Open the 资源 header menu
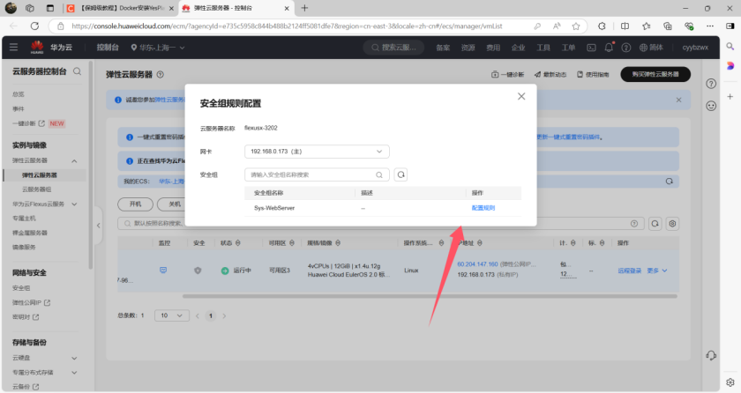 pyautogui.click(x=468, y=48)
